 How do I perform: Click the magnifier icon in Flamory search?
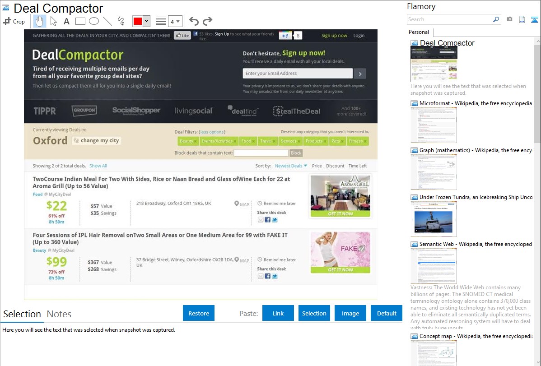(496, 19)
